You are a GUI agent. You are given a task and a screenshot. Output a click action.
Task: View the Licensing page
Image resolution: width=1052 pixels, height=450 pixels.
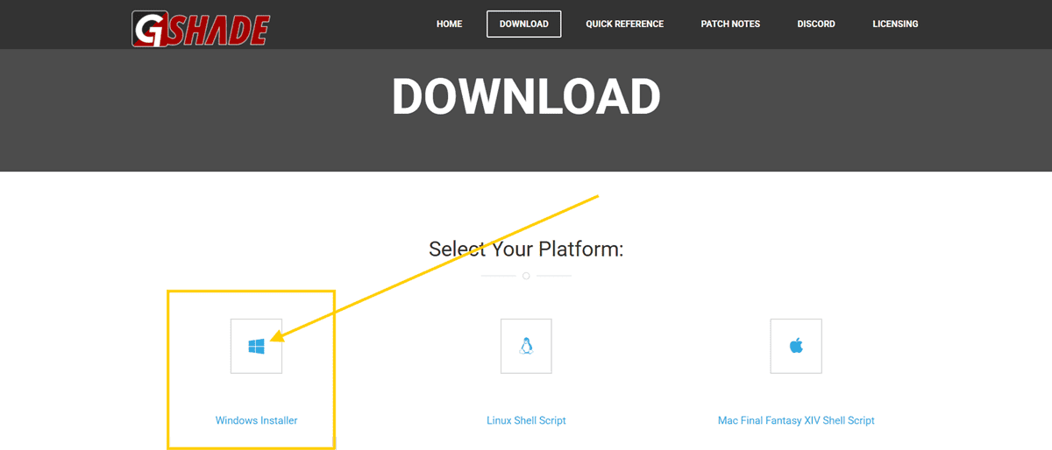tap(895, 24)
